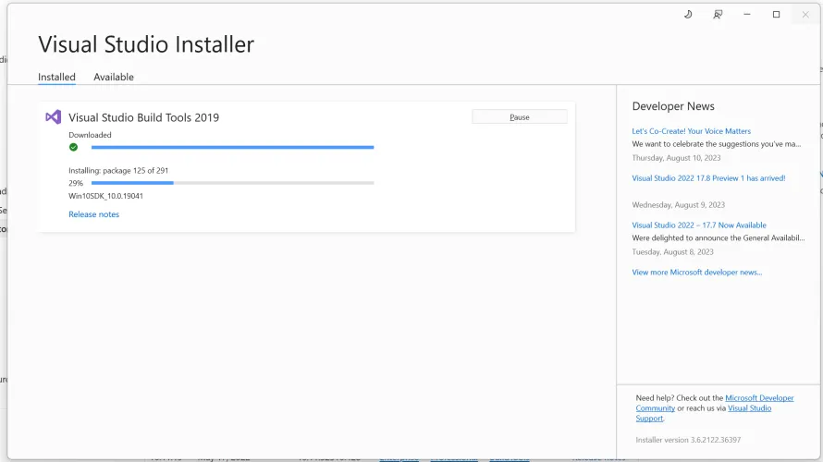Screen dimensions: 823x462
Task: Open the Provide feedback icon
Action: tap(718, 14)
